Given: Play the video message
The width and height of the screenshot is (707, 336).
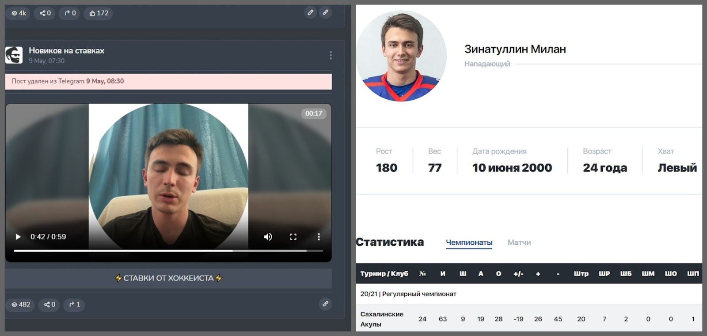Looking at the screenshot, I should pyautogui.click(x=18, y=237).
